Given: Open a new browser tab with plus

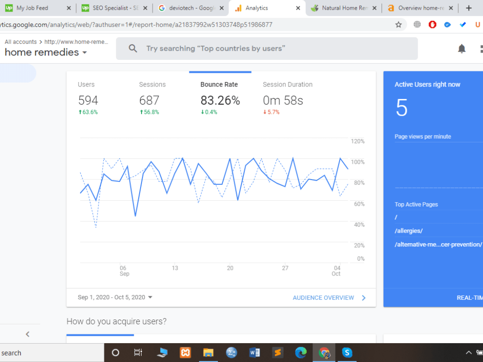Looking at the screenshot, I should pos(469,8).
